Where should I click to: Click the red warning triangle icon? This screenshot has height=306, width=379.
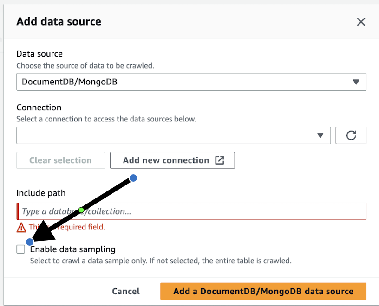click(x=21, y=227)
